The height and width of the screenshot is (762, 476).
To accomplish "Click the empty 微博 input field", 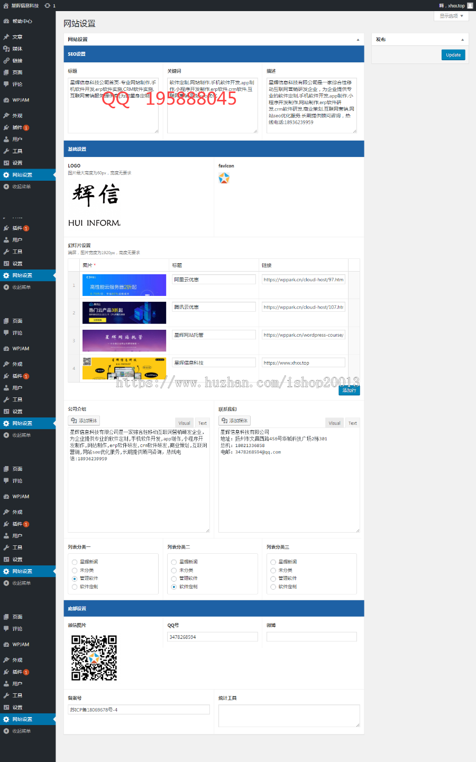I will [x=312, y=637].
